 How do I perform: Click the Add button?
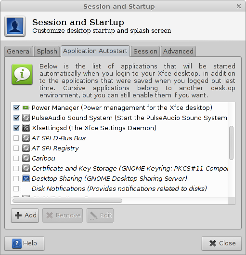[x=25, y=215]
